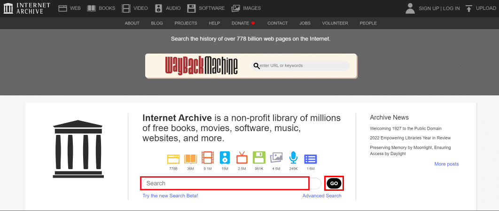499x211 pixels.
Task: Open the blue speaker icon labeled 15M
Action: click(225, 158)
